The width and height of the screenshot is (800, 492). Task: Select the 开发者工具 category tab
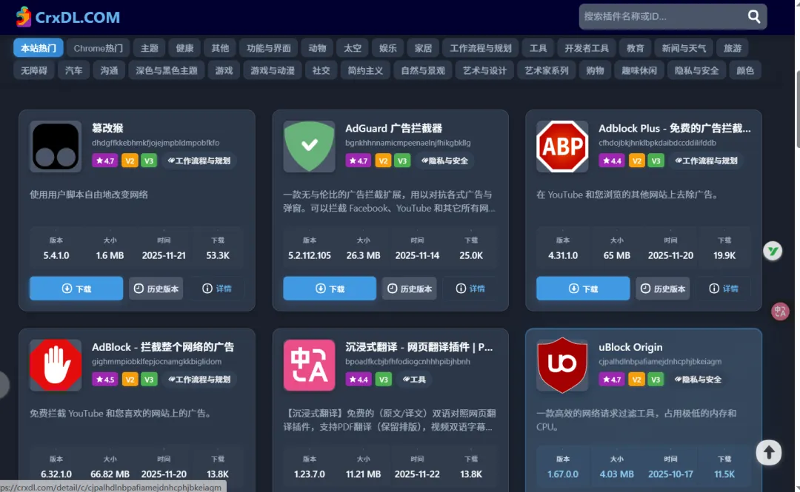tap(586, 48)
